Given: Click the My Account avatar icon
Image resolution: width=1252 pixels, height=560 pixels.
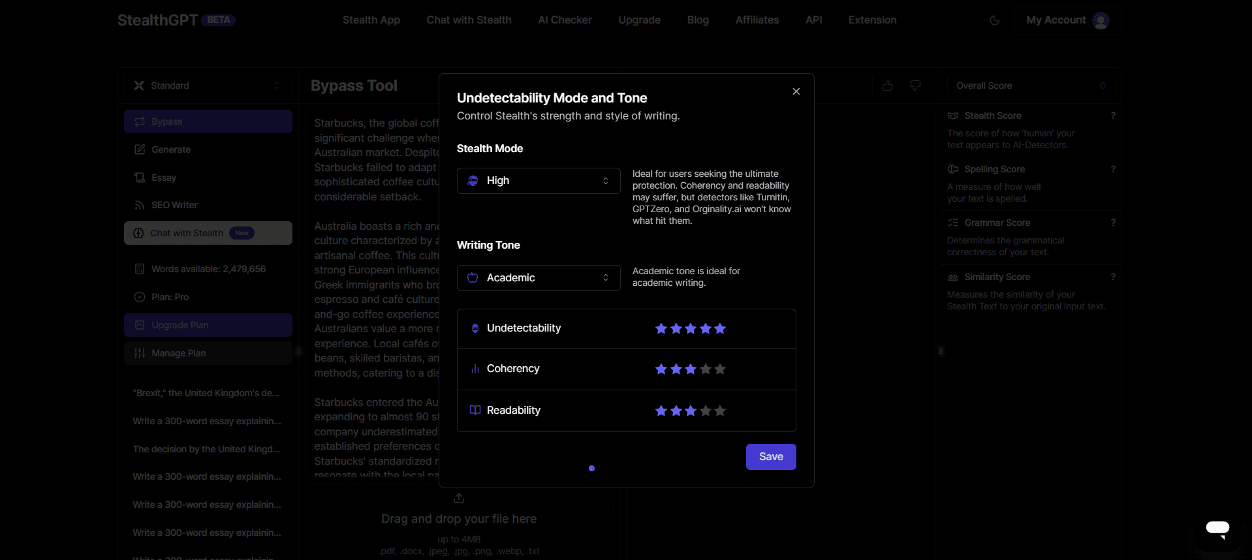Looking at the screenshot, I should point(1101,20).
